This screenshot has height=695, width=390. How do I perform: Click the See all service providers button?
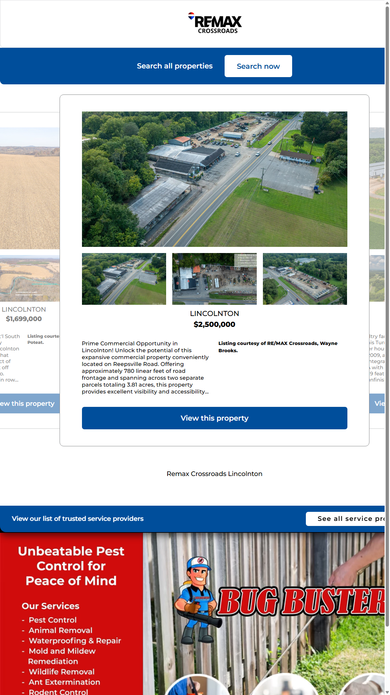coord(345,519)
